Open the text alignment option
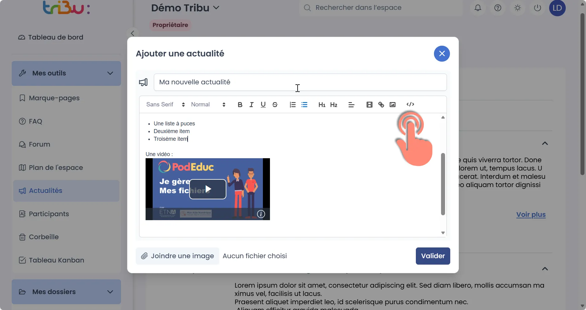586x310 pixels. coord(351,105)
